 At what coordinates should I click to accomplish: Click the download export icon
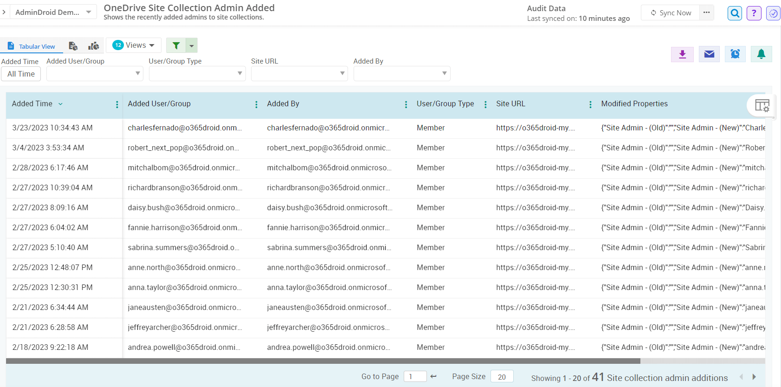coord(682,54)
